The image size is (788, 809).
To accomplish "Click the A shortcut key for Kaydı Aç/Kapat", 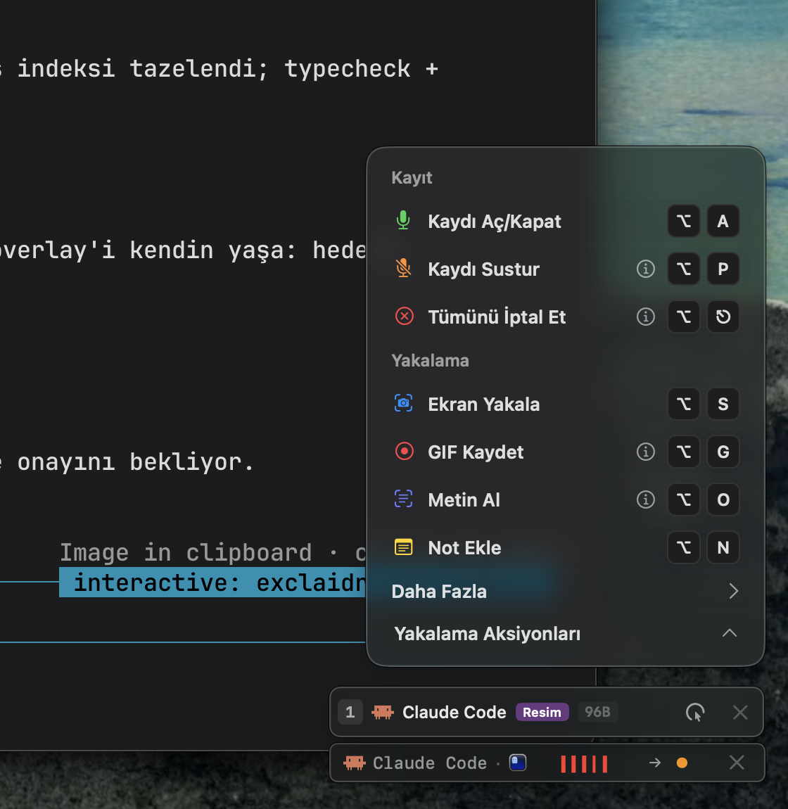I will [x=723, y=221].
